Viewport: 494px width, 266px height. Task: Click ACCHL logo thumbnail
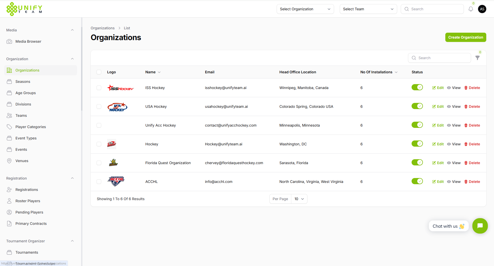point(116,181)
